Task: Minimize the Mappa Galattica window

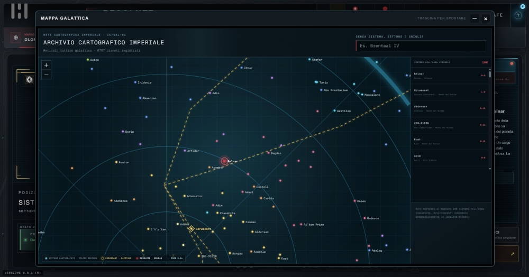Action: (475, 19)
